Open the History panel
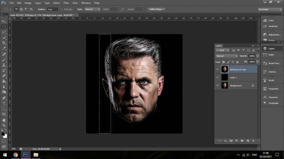 272,72
